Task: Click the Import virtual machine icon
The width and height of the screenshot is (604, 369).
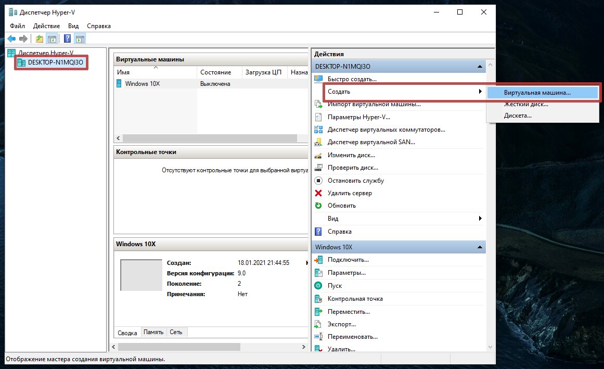Action: 318,104
